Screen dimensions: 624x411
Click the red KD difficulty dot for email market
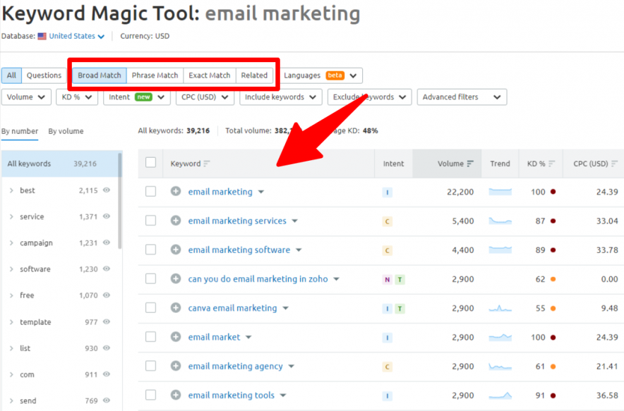click(553, 337)
